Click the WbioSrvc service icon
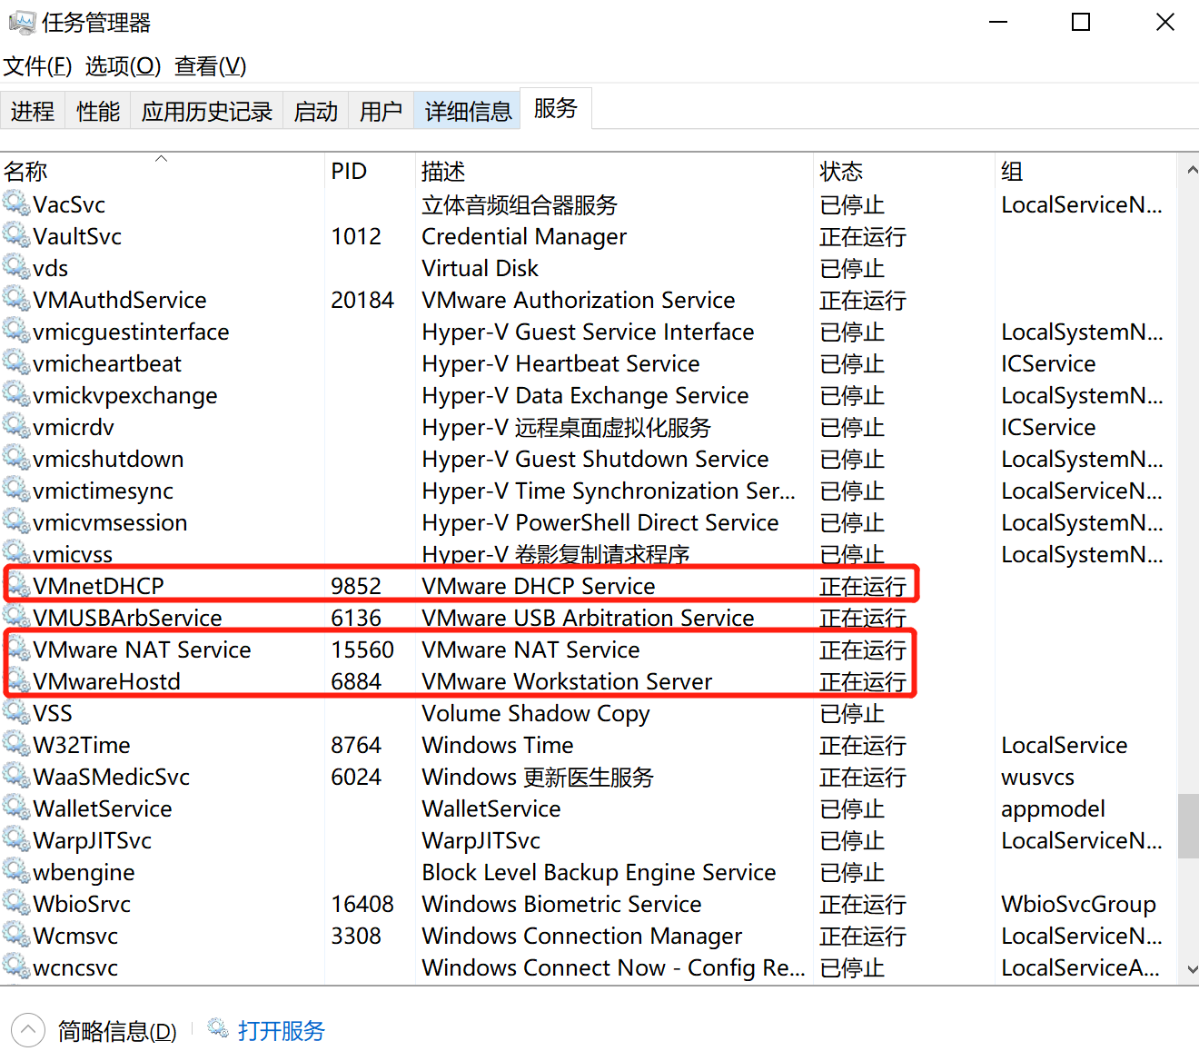1199x1061 pixels. pyautogui.click(x=16, y=903)
